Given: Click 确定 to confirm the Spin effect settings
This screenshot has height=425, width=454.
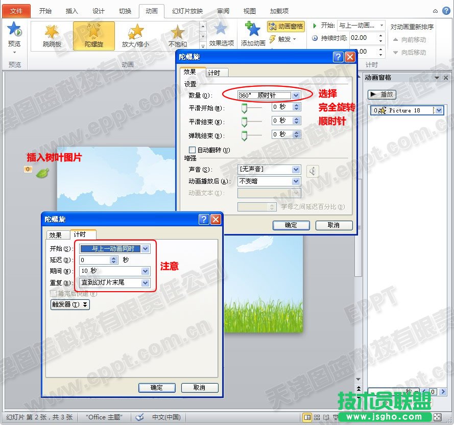Looking at the screenshot, I should [x=291, y=225].
